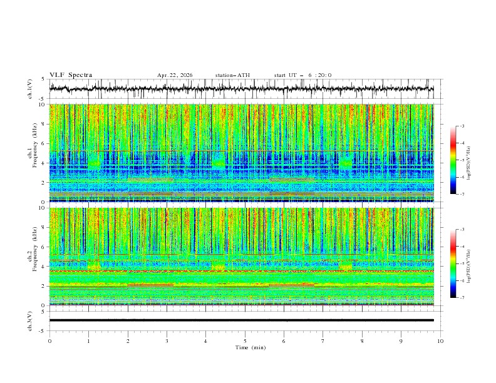Click the 5 min tick on time axis
The width and height of the screenshot is (496, 383).
tap(245, 341)
